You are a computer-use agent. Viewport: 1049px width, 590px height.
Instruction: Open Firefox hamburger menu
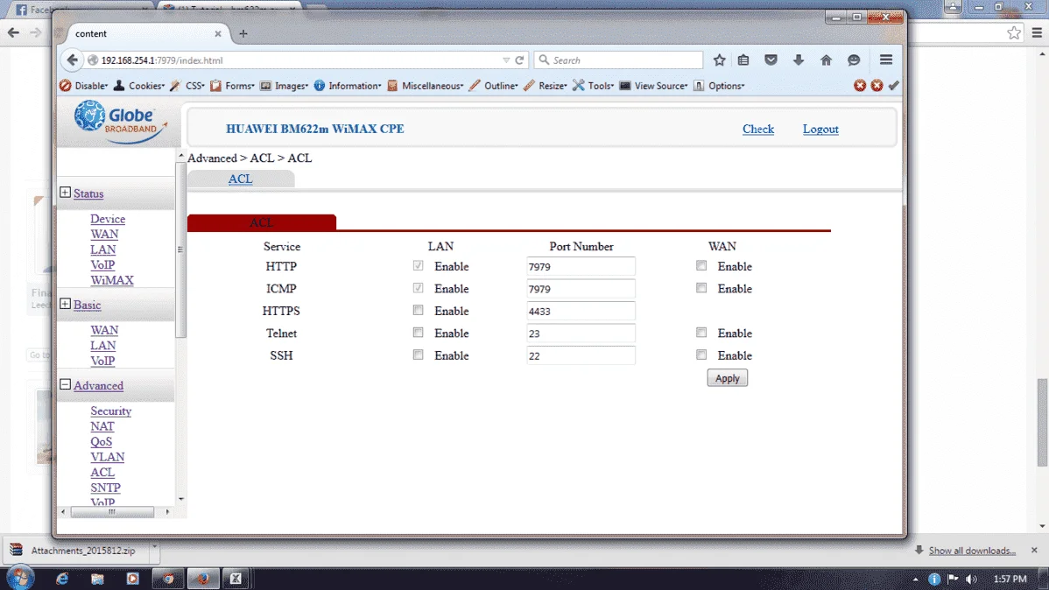886,60
